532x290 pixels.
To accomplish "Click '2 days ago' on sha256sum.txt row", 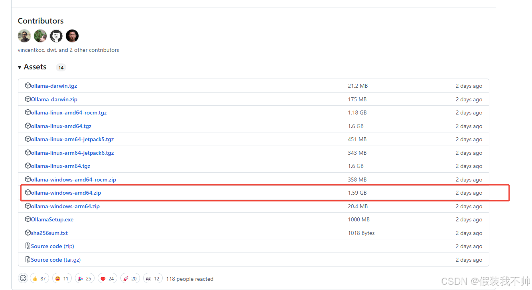I will coord(469,233).
